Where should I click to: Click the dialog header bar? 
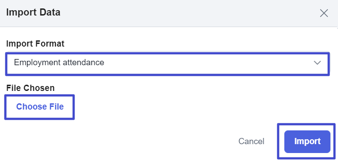pyautogui.click(x=169, y=13)
